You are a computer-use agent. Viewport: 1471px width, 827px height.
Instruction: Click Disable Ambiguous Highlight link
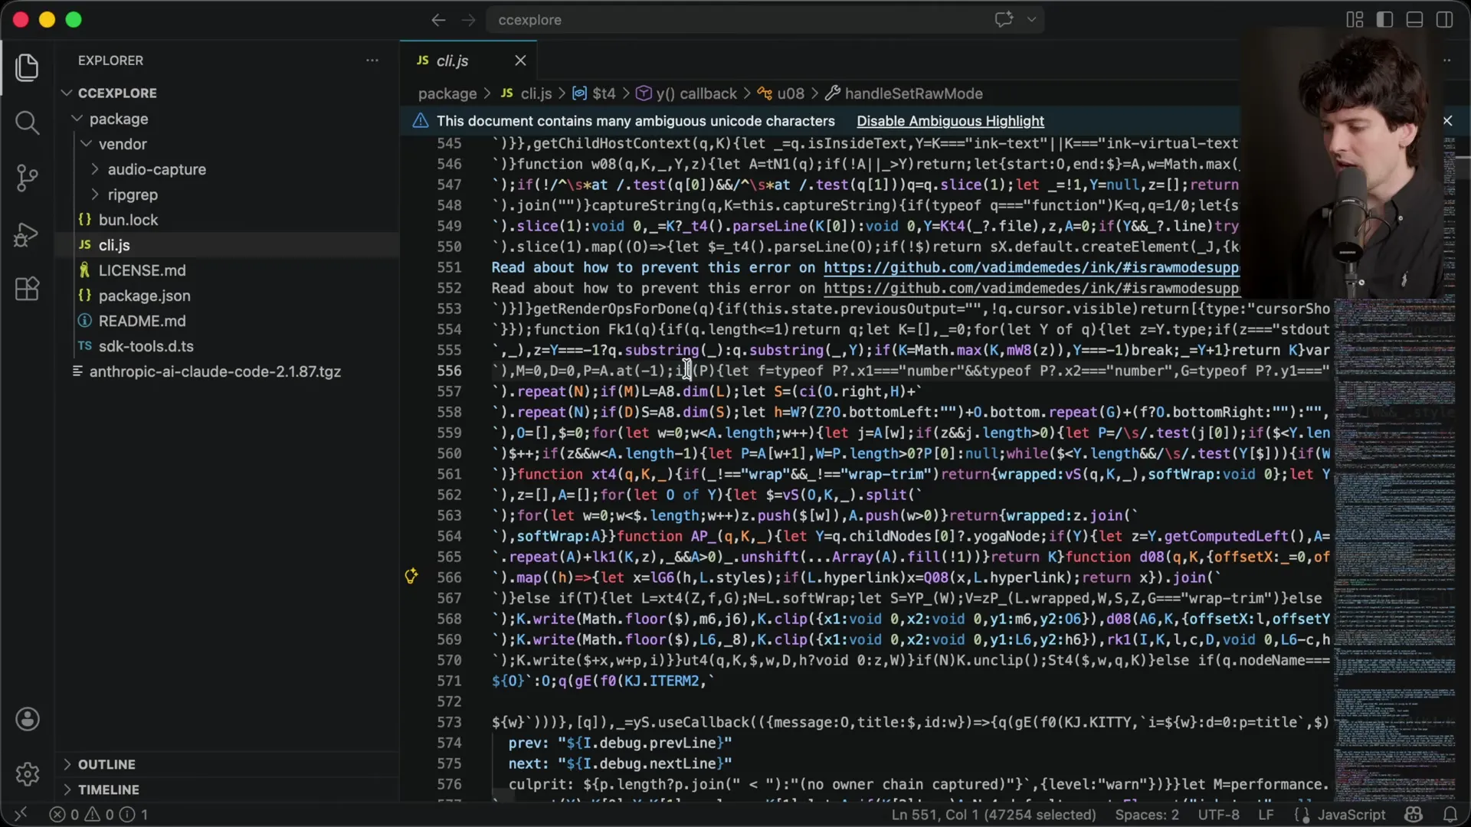pyautogui.click(x=950, y=121)
